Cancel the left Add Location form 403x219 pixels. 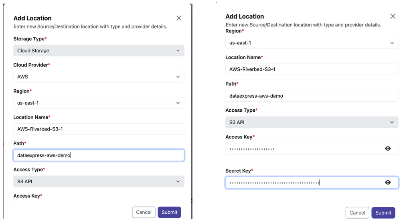tap(144, 212)
